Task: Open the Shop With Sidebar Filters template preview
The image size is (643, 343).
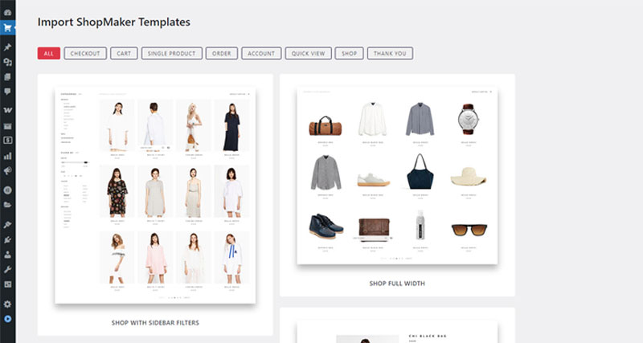Action: click(x=155, y=195)
